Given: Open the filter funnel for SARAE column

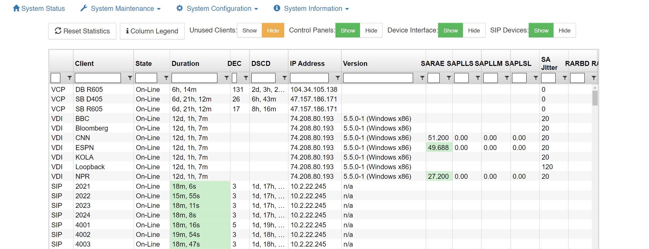Looking at the screenshot, I should pyautogui.click(x=449, y=78).
